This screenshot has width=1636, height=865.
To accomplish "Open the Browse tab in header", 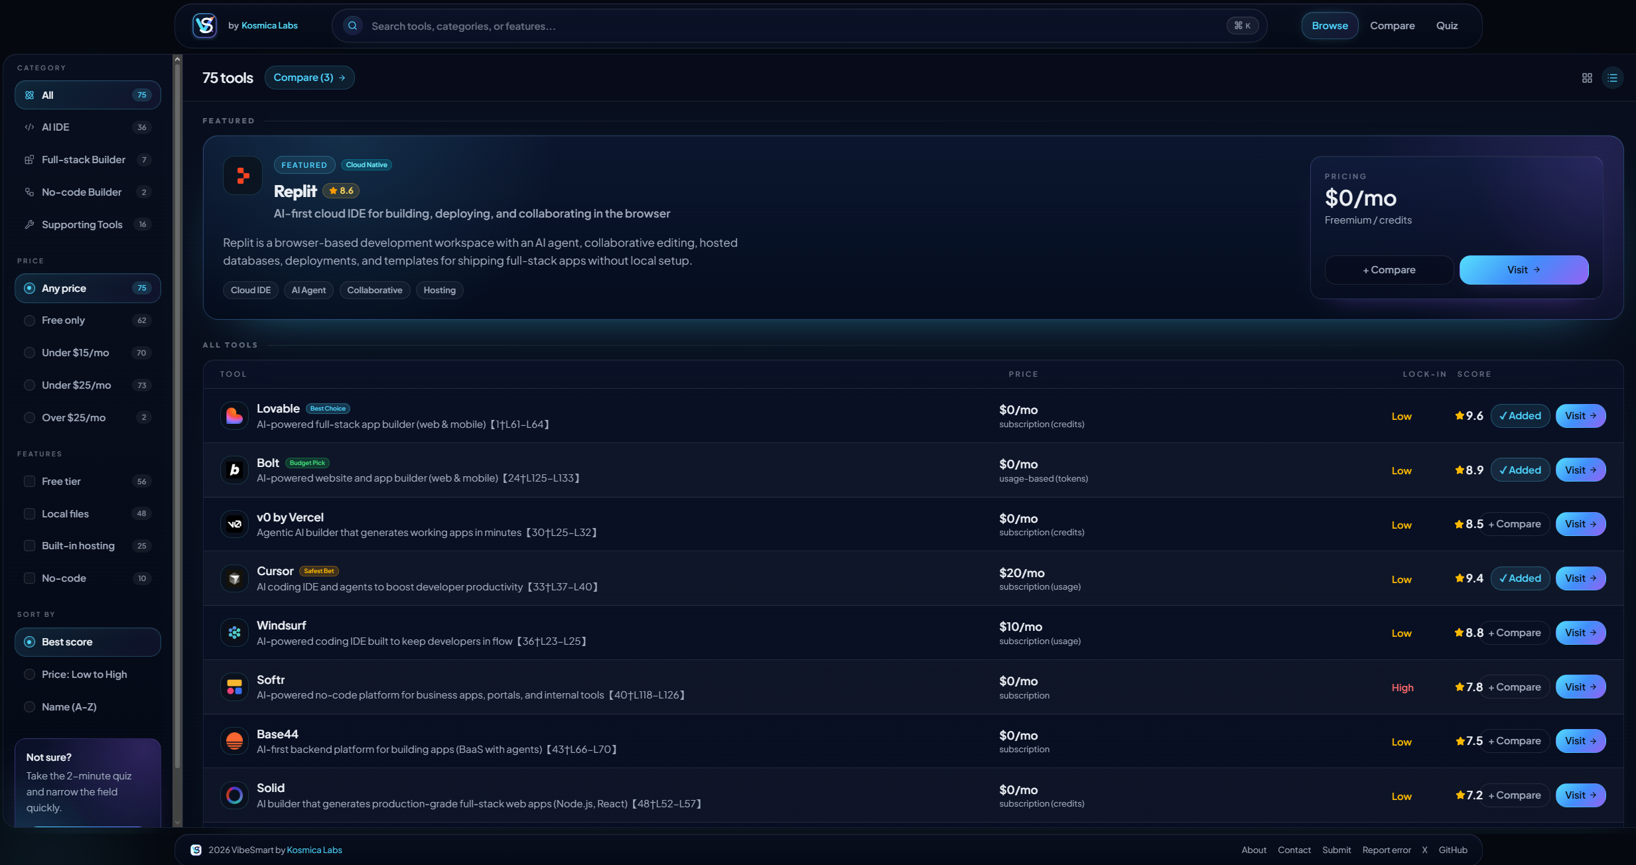I will pos(1329,26).
